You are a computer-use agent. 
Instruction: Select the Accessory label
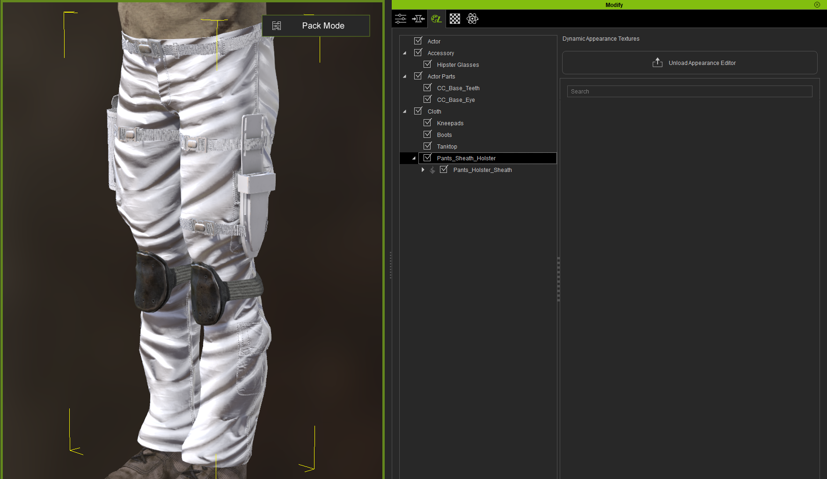pos(441,53)
